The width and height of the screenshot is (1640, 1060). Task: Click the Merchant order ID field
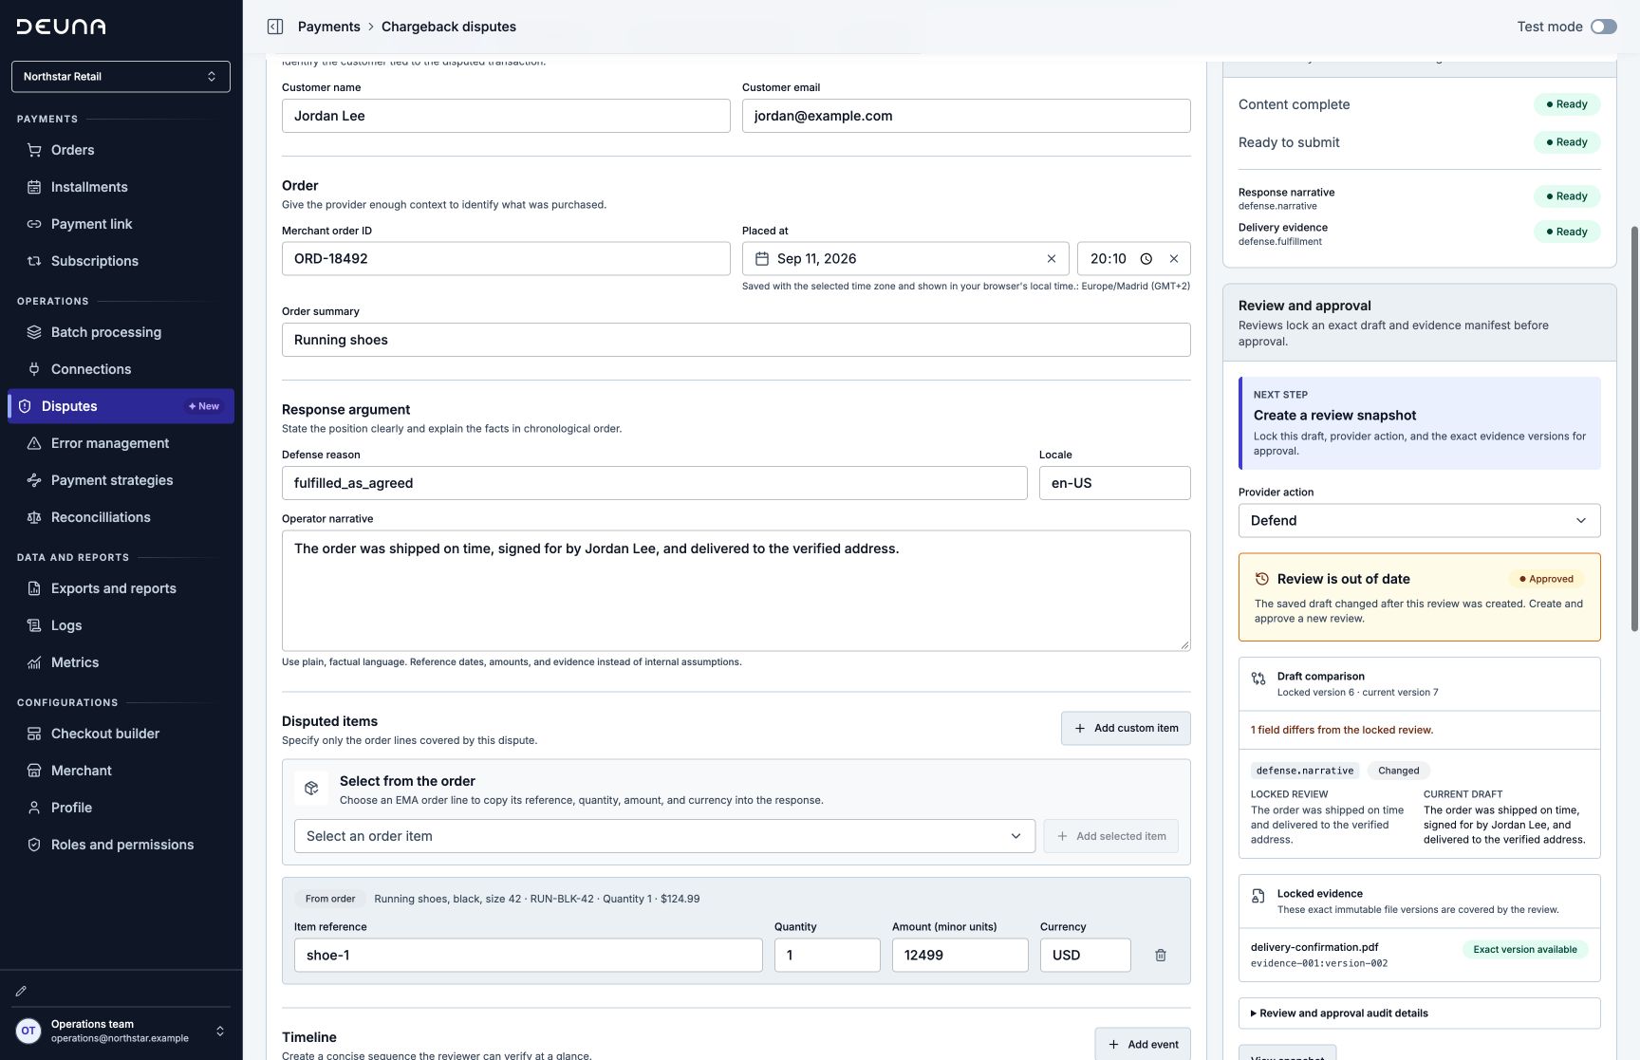click(x=506, y=259)
